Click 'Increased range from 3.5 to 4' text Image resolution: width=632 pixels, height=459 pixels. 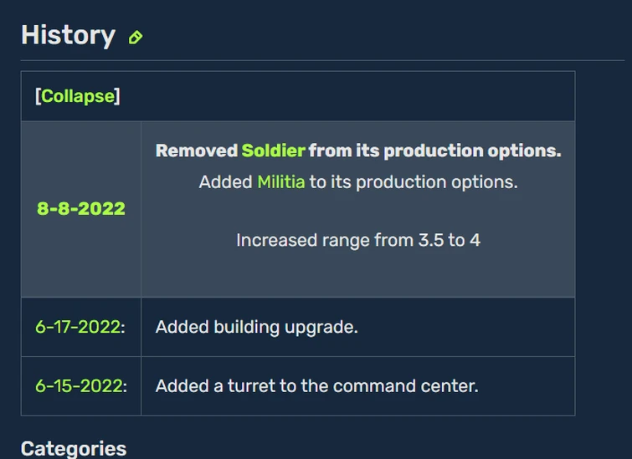pos(358,241)
